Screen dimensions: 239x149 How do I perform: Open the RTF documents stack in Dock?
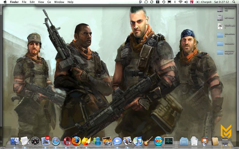194,141
